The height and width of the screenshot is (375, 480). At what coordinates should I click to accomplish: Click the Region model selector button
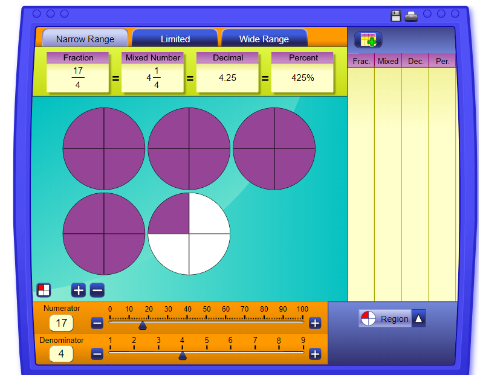tap(385, 318)
